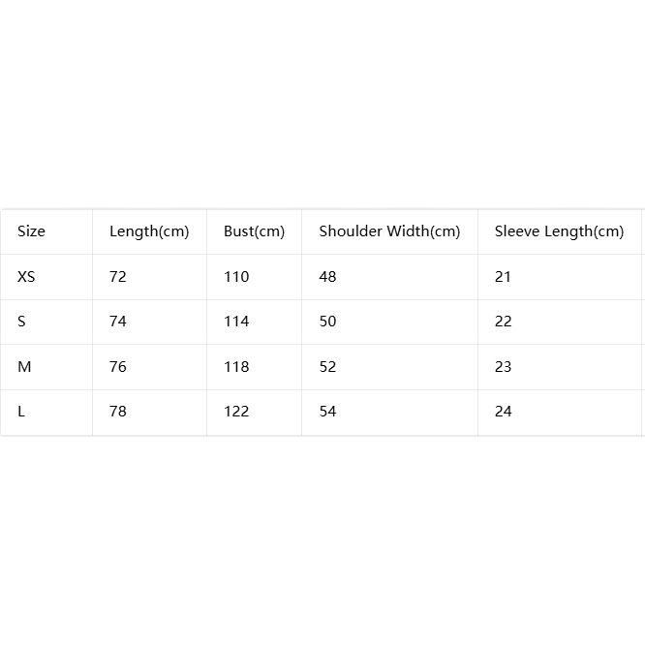
Task: Click the XS bust value 110
Action: pyautogui.click(x=236, y=277)
